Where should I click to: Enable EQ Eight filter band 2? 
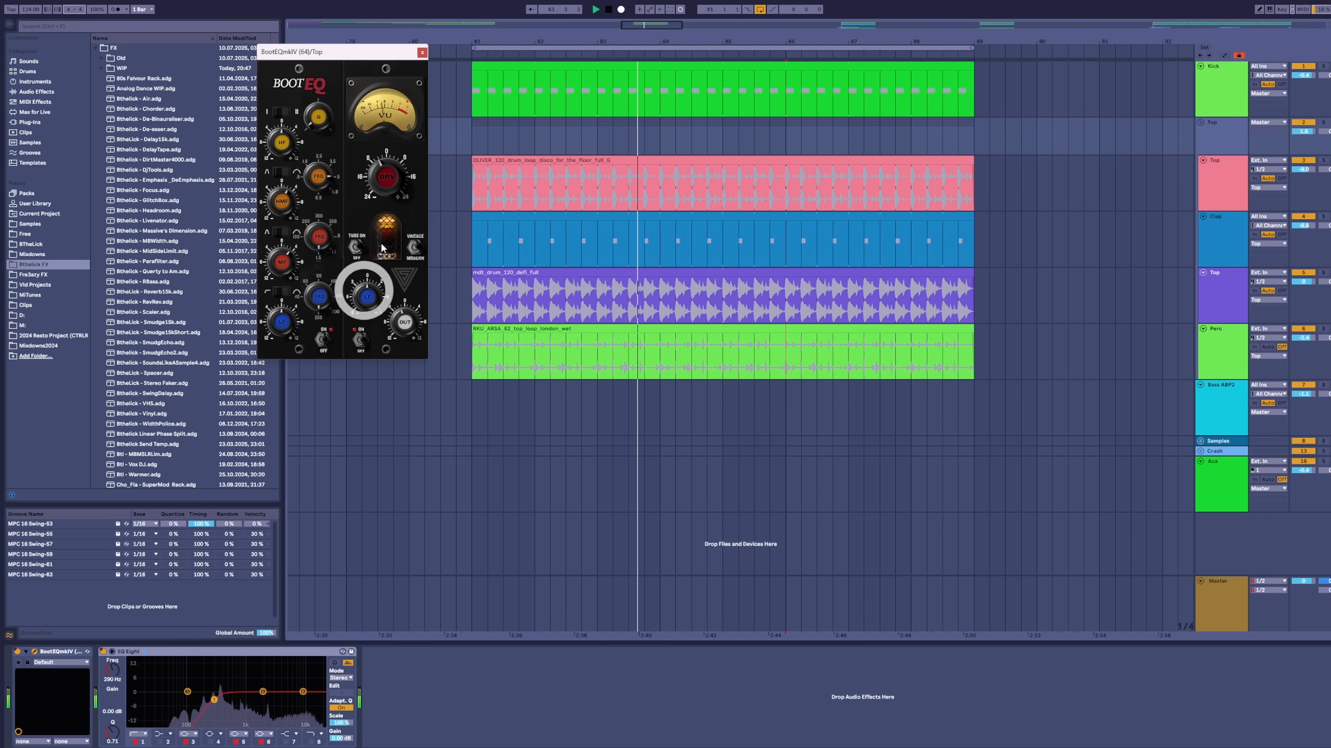pyautogui.click(x=160, y=742)
